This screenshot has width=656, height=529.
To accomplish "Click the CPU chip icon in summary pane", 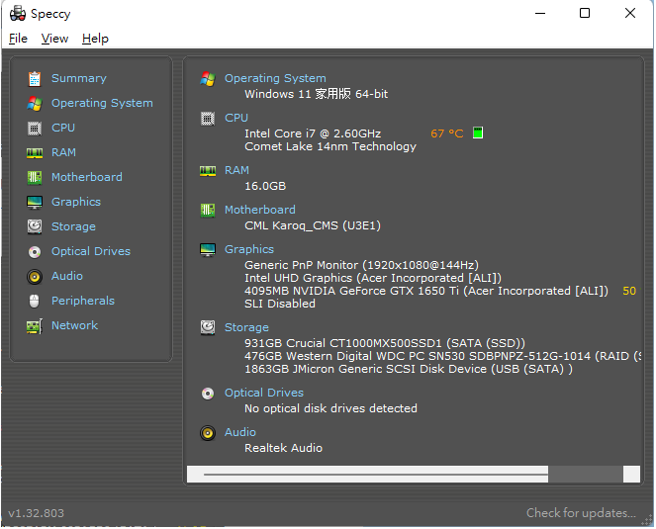I will (x=208, y=119).
